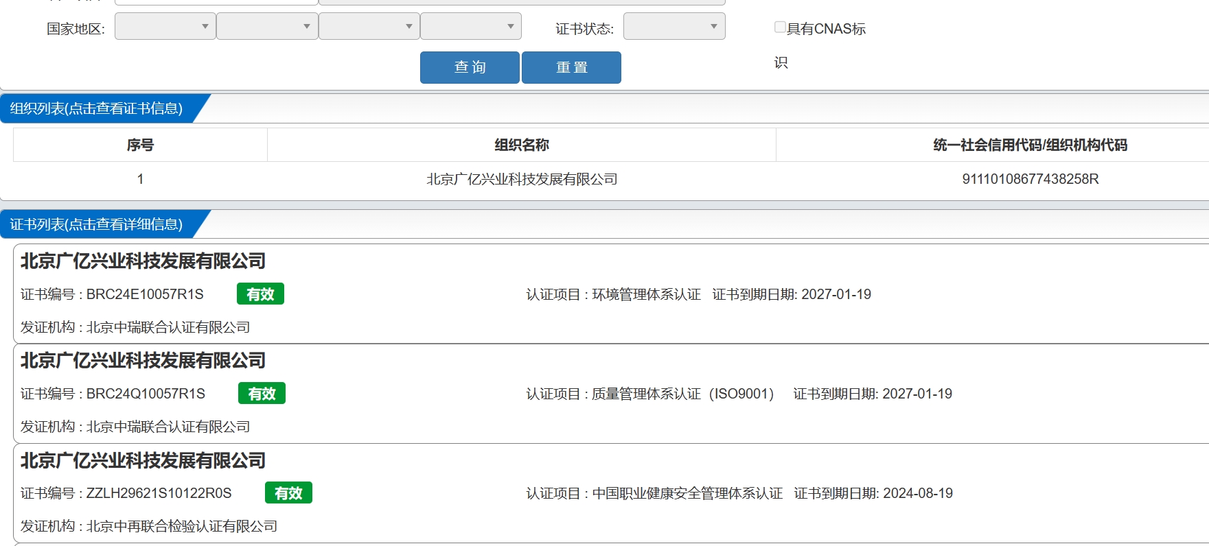Click the 查询 search button
Viewport: 1209px width, 546px height.
tap(470, 67)
